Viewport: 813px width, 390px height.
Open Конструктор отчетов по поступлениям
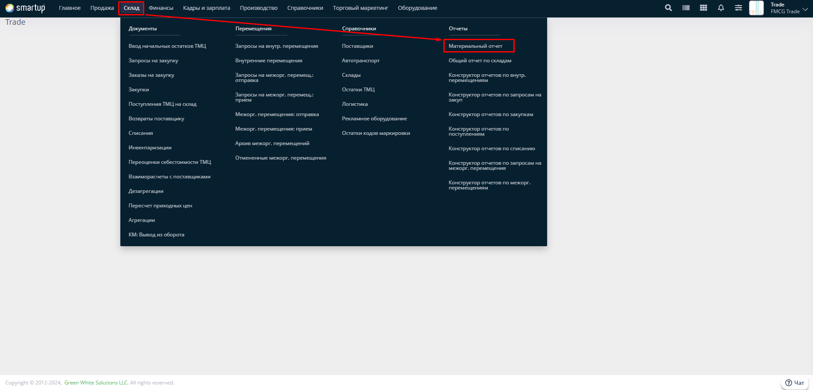[x=479, y=131]
